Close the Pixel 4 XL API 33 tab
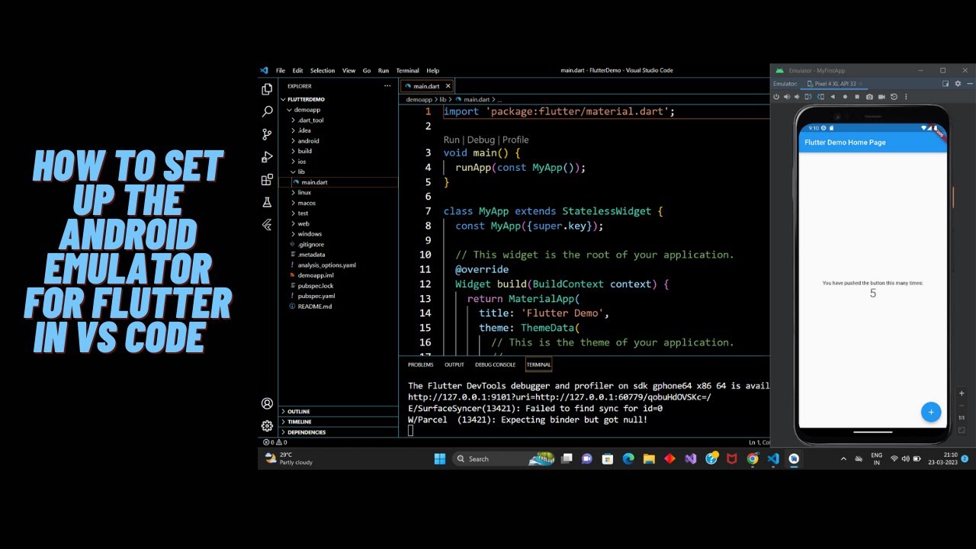The image size is (976, 549). pyautogui.click(x=861, y=84)
